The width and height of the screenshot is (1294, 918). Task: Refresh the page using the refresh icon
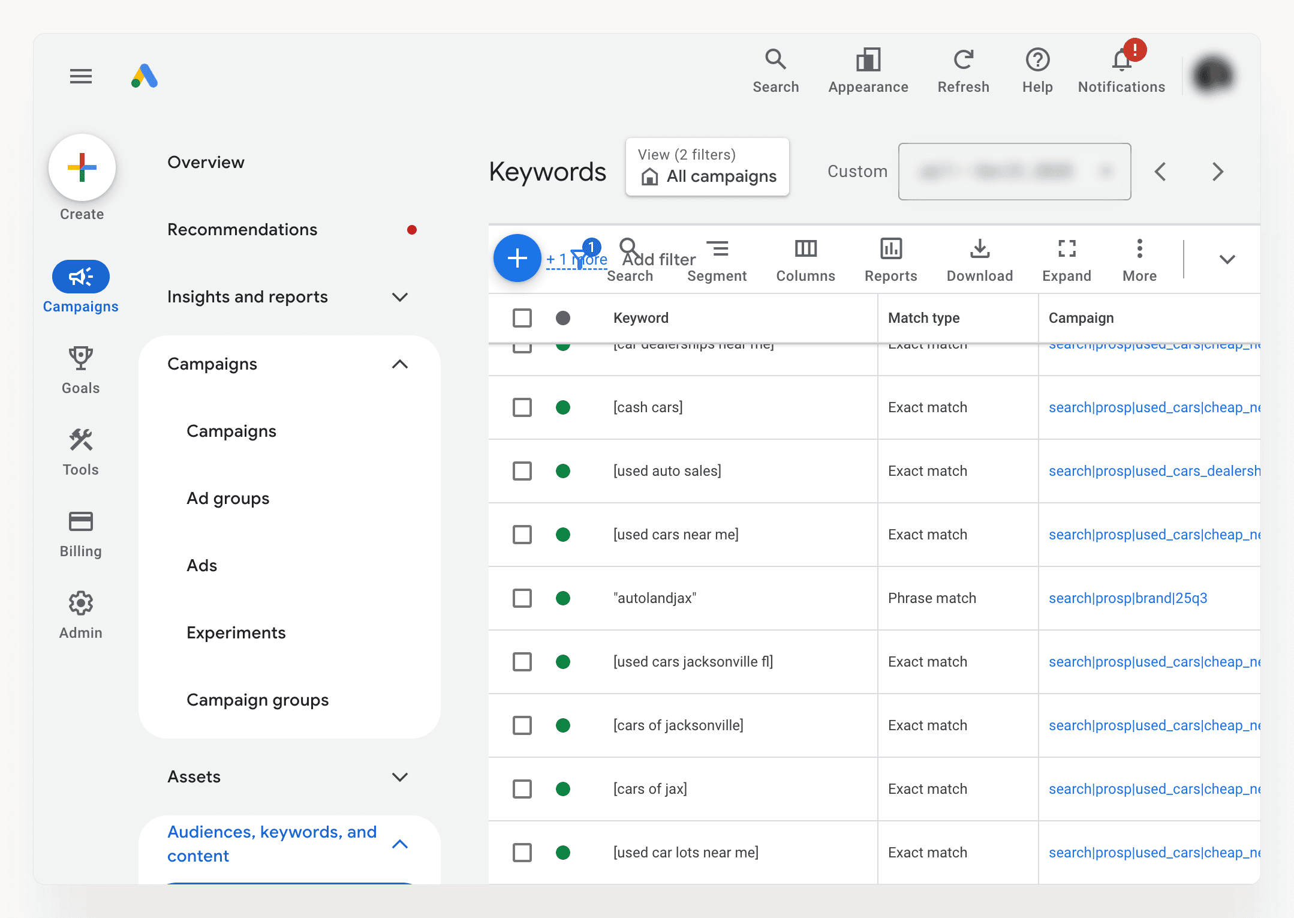point(962,60)
